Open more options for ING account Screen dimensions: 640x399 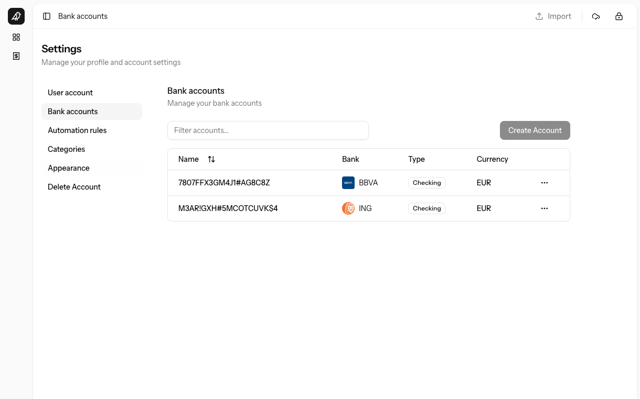(545, 208)
